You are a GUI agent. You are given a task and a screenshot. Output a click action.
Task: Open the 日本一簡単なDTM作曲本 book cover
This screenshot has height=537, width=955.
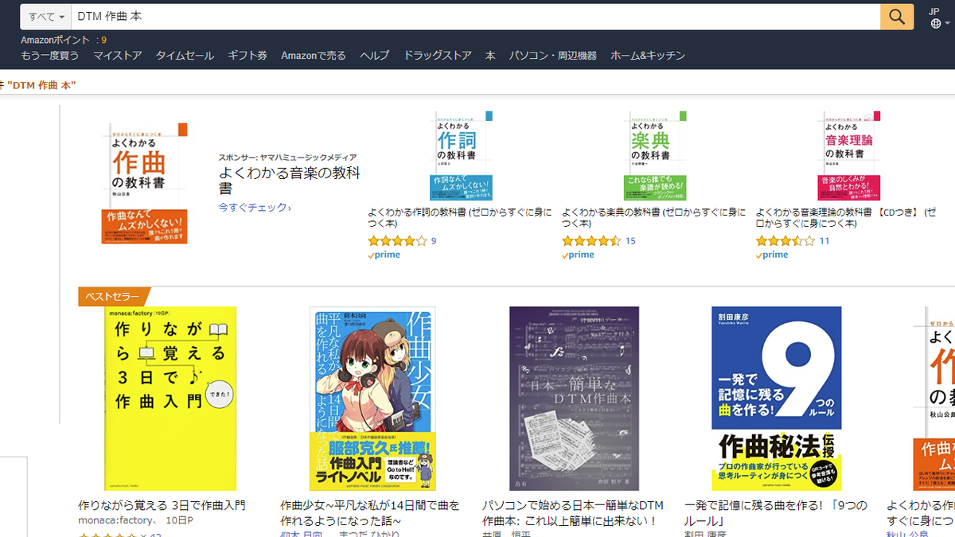575,399
